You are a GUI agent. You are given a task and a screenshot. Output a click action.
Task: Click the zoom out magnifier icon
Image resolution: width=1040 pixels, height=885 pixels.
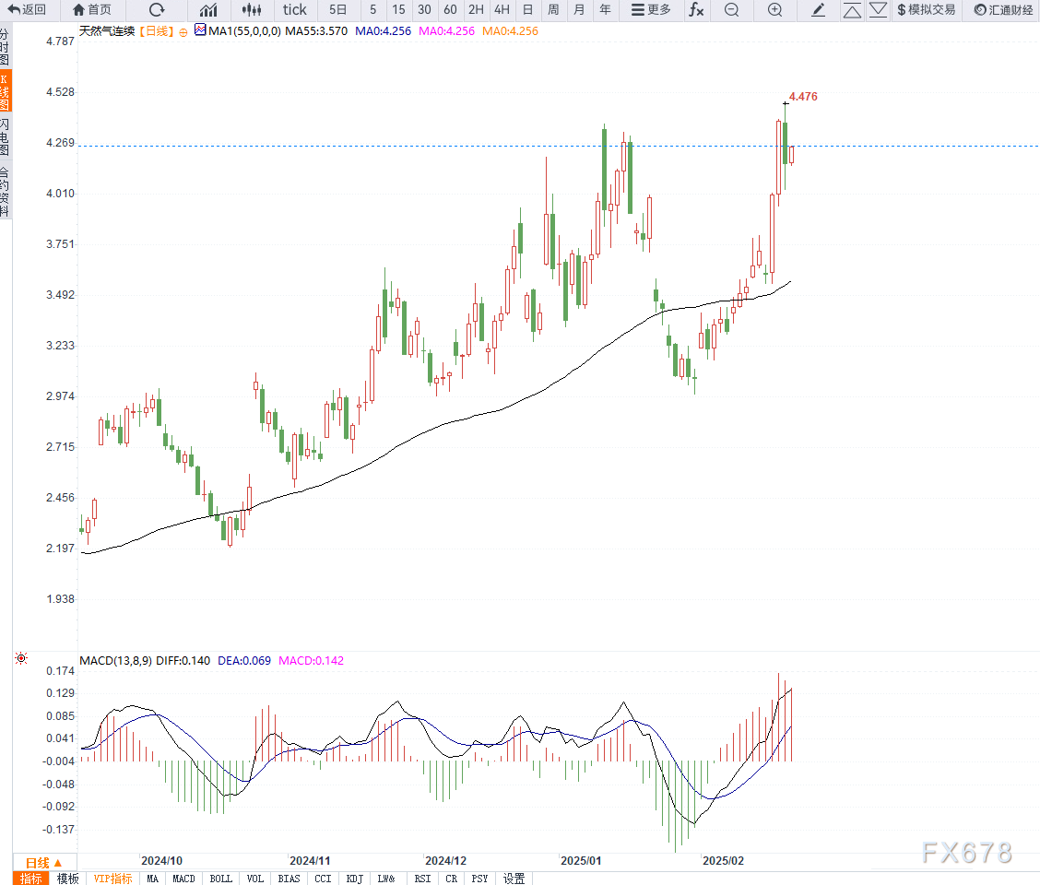(x=731, y=10)
